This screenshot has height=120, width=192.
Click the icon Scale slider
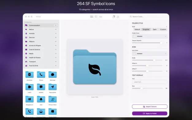coord(147,60)
